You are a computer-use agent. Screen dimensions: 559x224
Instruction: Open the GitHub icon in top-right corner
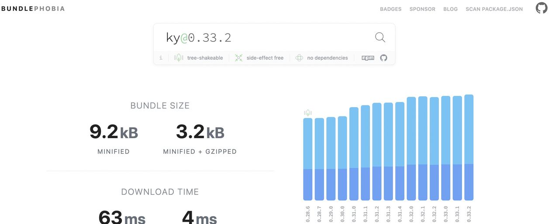click(x=542, y=8)
